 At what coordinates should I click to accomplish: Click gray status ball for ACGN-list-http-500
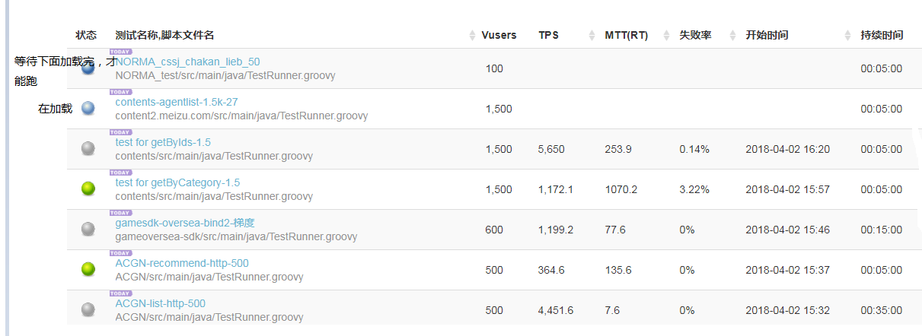coord(88,309)
